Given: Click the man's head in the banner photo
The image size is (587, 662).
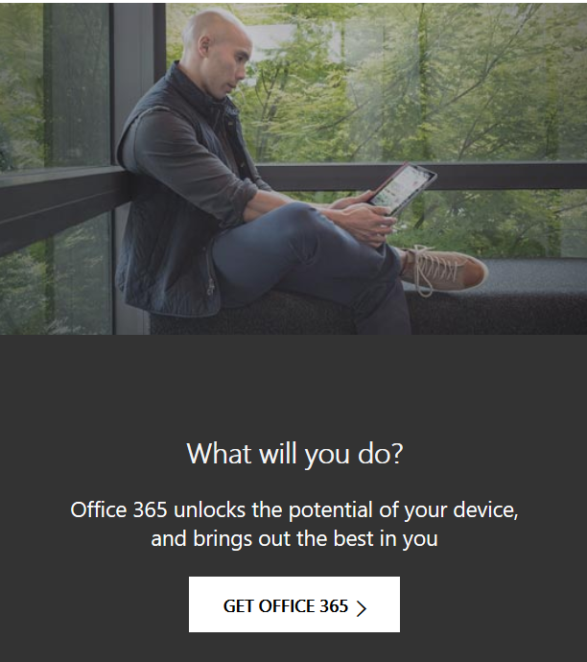Looking at the screenshot, I should [218, 51].
